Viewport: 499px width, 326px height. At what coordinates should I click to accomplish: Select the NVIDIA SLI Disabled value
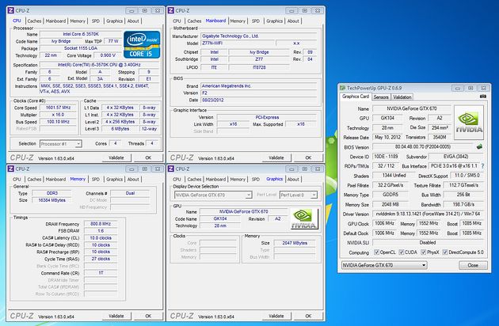[428, 242]
